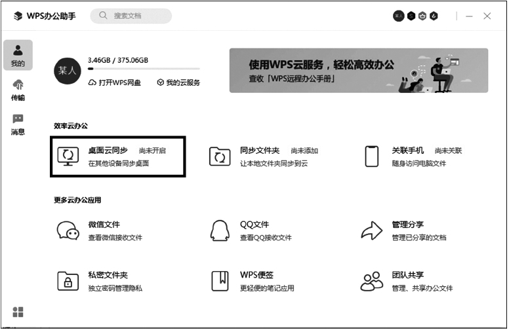This screenshot has width=509, height=330.
Task: Click the 同步文件夹 sync folder icon
Action: point(220,156)
